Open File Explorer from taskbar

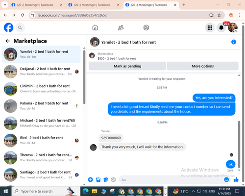(x=95, y=191)
